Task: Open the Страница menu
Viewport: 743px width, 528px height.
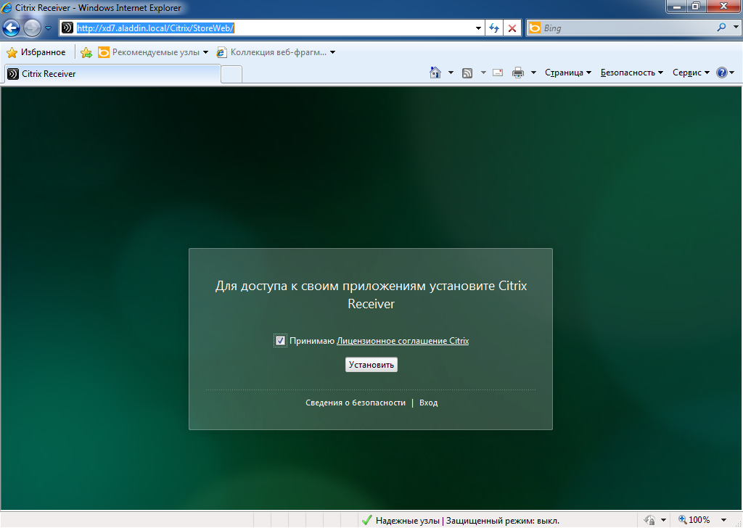Action: point(567,73)
